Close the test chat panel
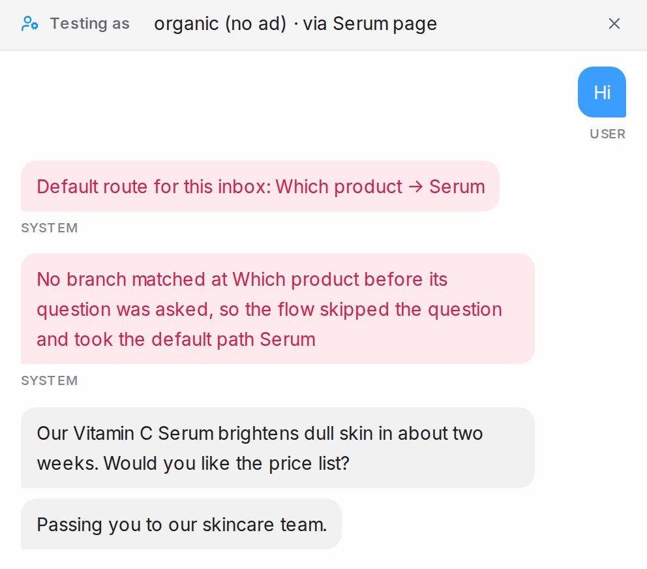The image size is (647, 569). 614,23
